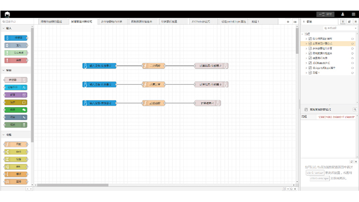Screen dimensions: 359x202
Task: Collapse the function palette category
Action: coord(4,135)
